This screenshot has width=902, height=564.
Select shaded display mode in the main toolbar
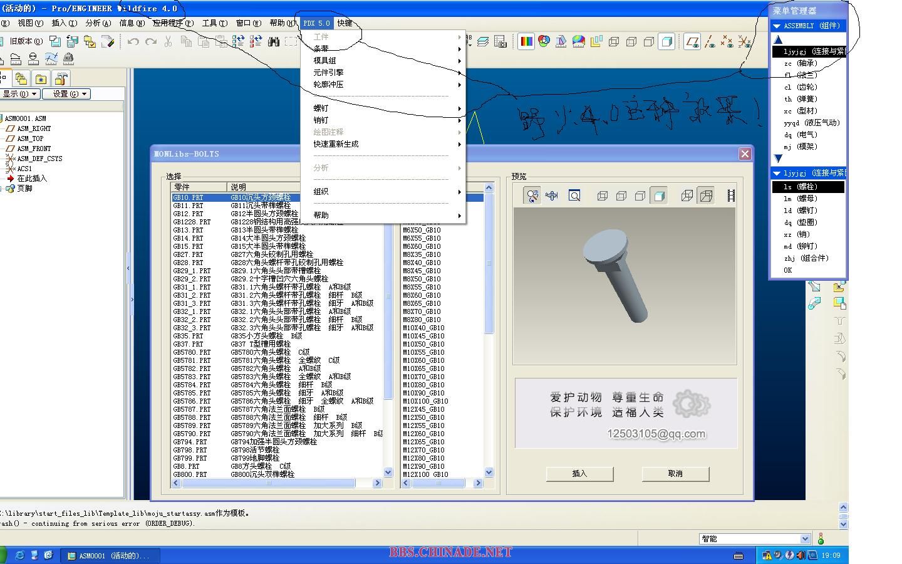[x=666, y=42]
